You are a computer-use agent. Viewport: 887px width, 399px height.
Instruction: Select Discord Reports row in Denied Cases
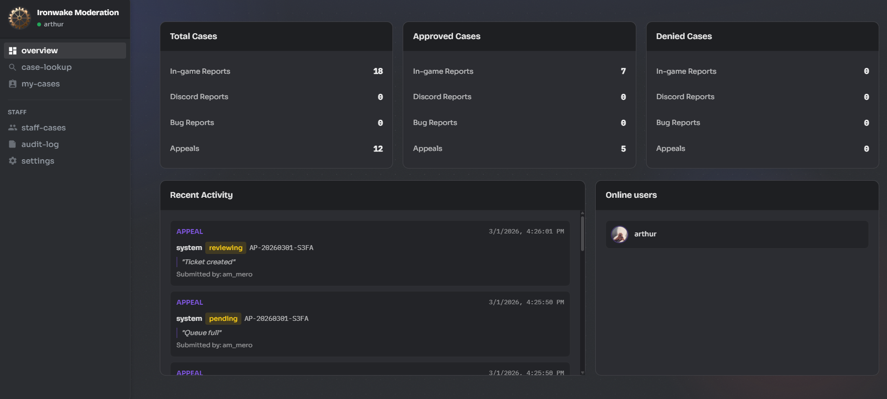762,97
